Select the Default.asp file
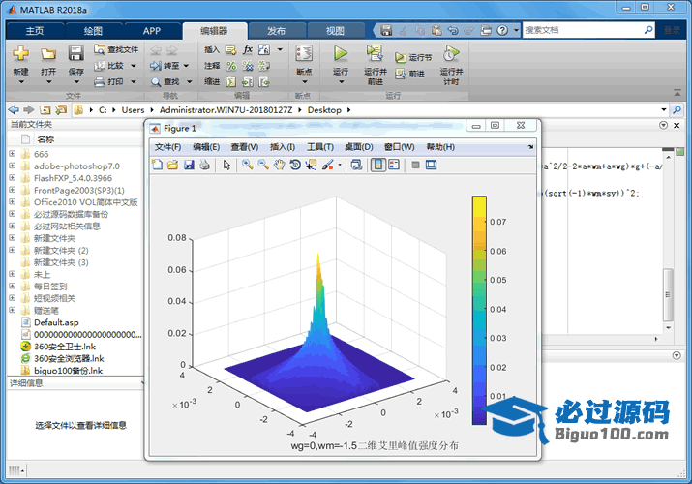Image resolution: width=692 pixels, height=484 pixels. pos(56,322)
